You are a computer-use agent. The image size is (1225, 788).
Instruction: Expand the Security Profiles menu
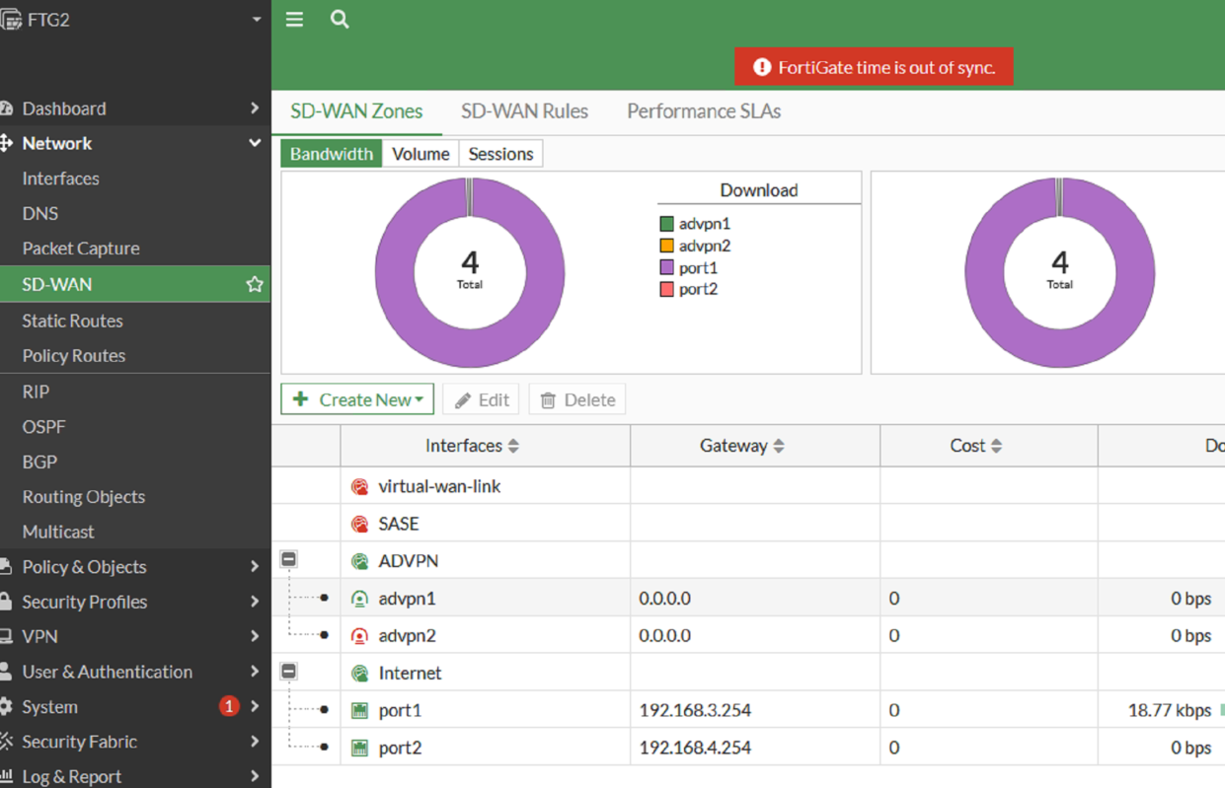pos(255,602)
